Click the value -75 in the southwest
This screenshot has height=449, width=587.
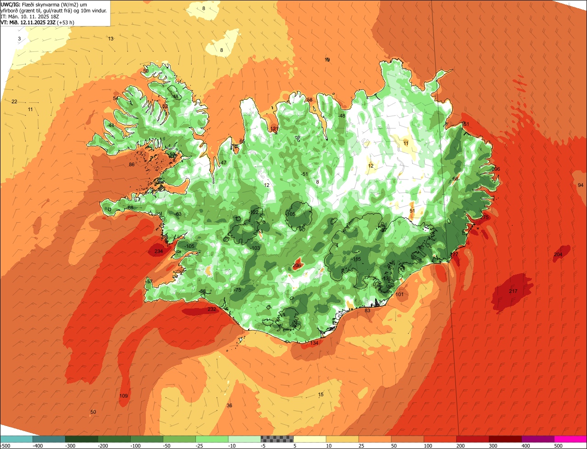pos(238,290)
